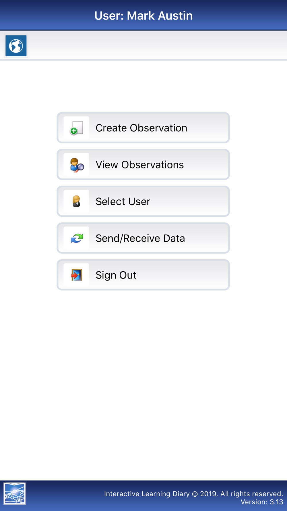This screenshot has height=511, width=287.
Task: Click the green plus page icon
Action: click(x=76, y=128)
